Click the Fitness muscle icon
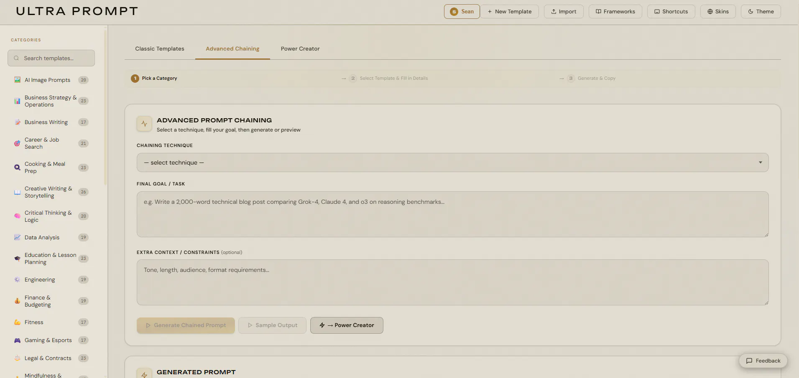The width and height of the screenshot is (799, 378). click(x=17, y=322)
